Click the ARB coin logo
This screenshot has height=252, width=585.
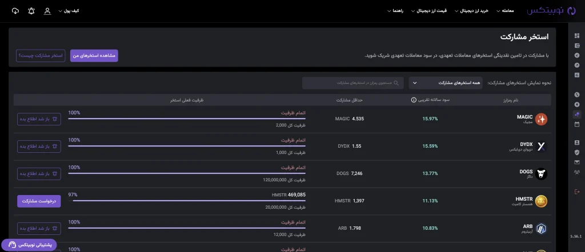(x=541, y=229)
